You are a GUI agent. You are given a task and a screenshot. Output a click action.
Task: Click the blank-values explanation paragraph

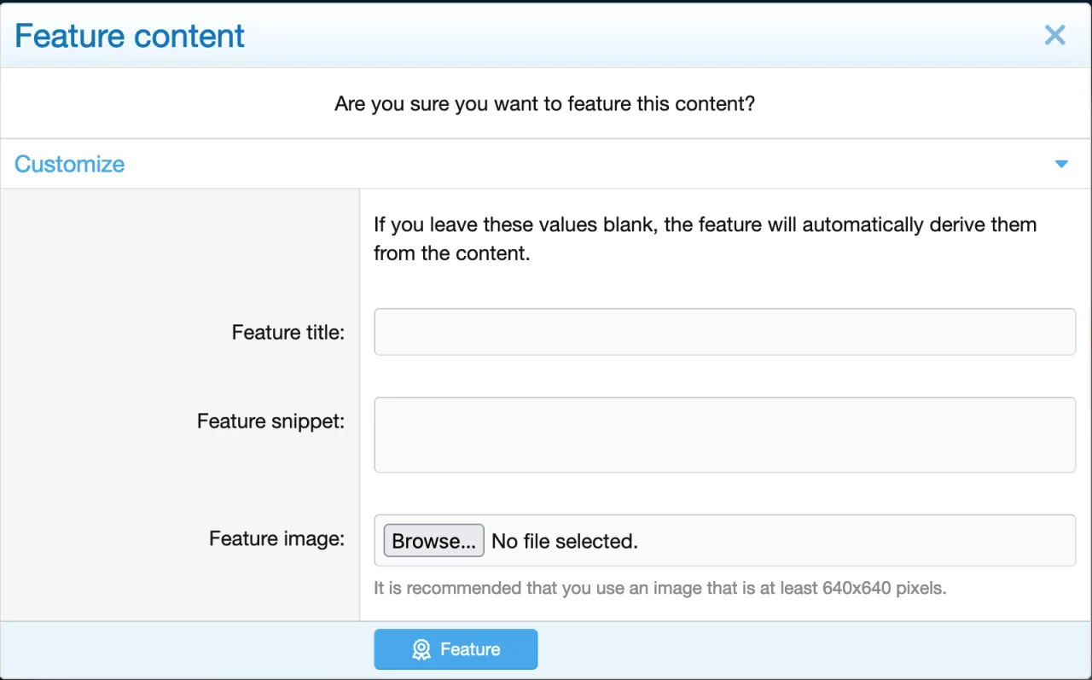tap(705, 239)
